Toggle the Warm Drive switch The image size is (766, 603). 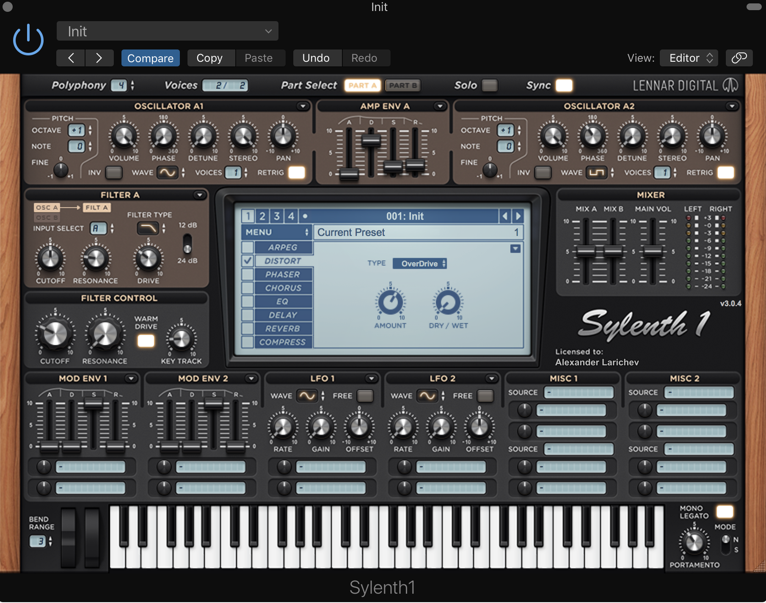[x=146, y=341]
